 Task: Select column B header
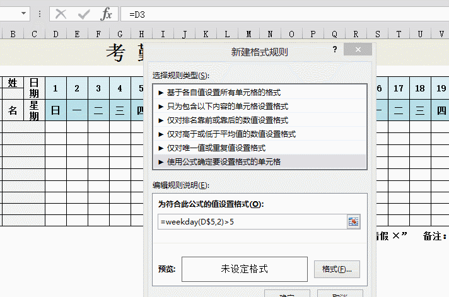tap(13, 34)
